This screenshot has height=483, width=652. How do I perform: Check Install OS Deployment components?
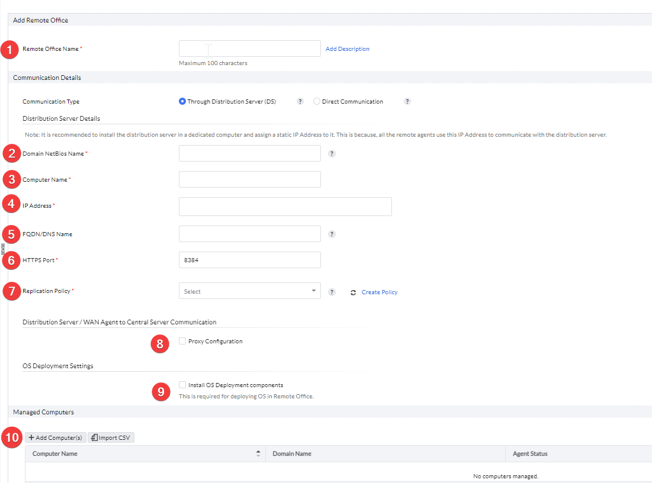tap(182, 385)
